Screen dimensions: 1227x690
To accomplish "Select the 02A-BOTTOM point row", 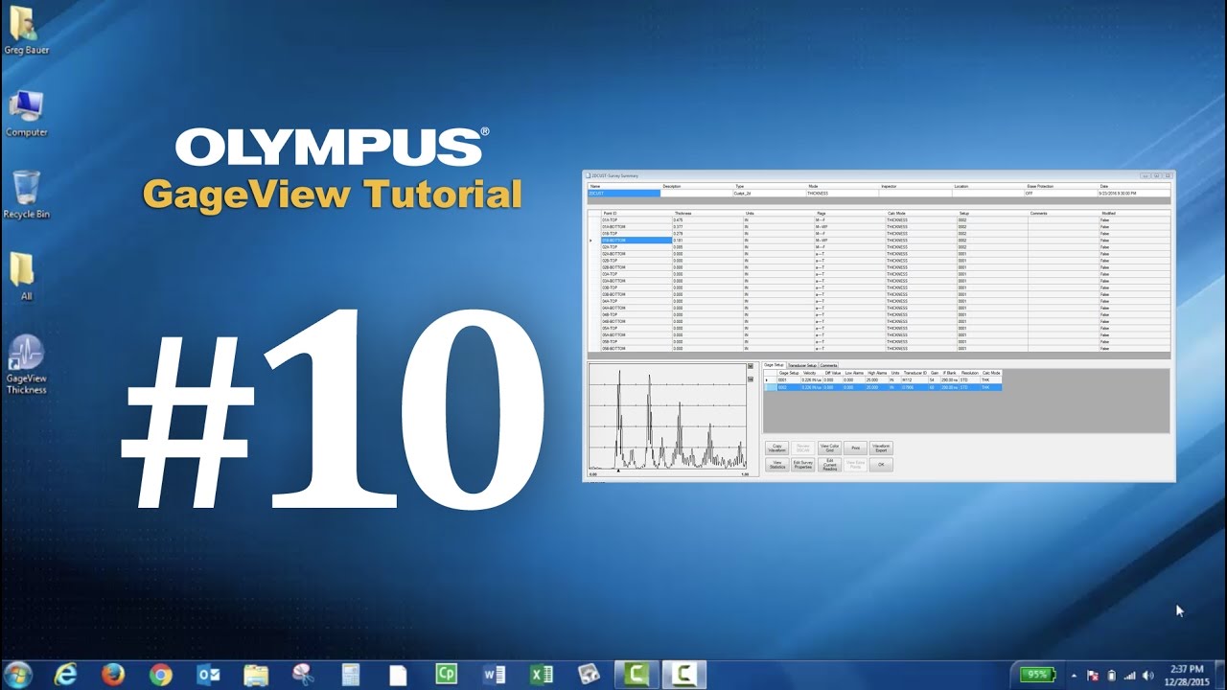I will (879, 254).
